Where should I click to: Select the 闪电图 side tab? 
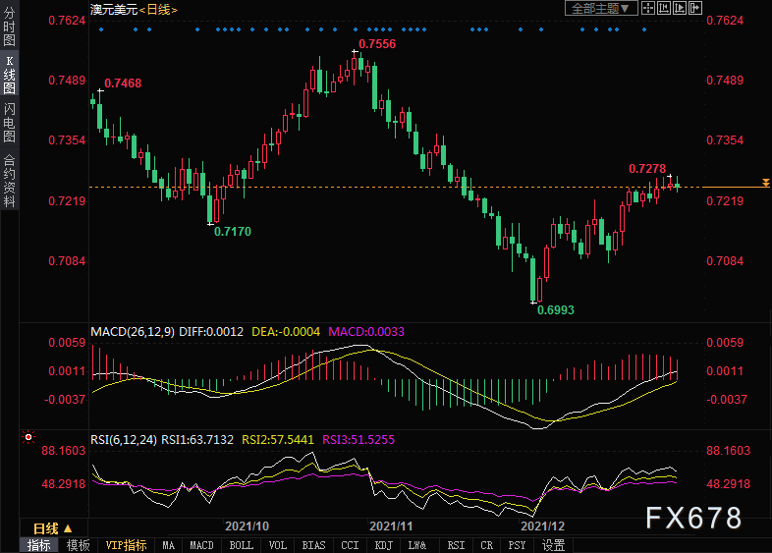(9, 123)
